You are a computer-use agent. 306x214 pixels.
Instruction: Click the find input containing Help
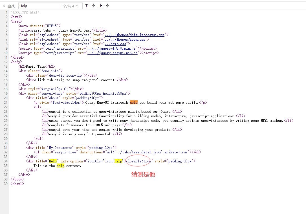[x=50, y=6]
